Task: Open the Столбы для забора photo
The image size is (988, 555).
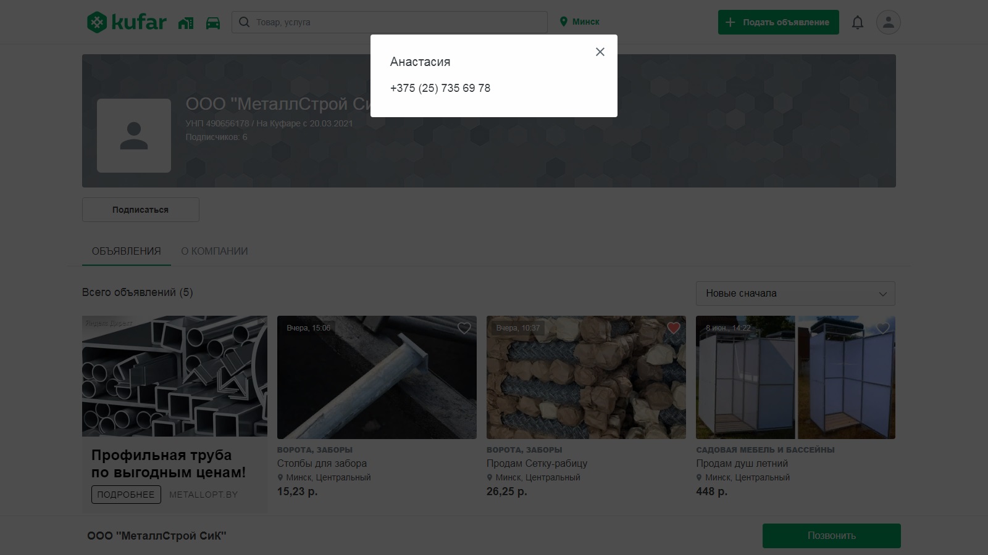Action: click(377, 377)
